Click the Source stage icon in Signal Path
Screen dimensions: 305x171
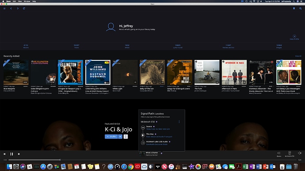[x=143, y=127]
